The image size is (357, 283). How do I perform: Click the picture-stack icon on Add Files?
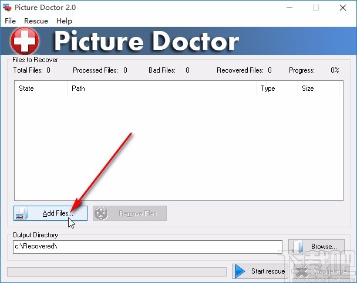point(21,213)
